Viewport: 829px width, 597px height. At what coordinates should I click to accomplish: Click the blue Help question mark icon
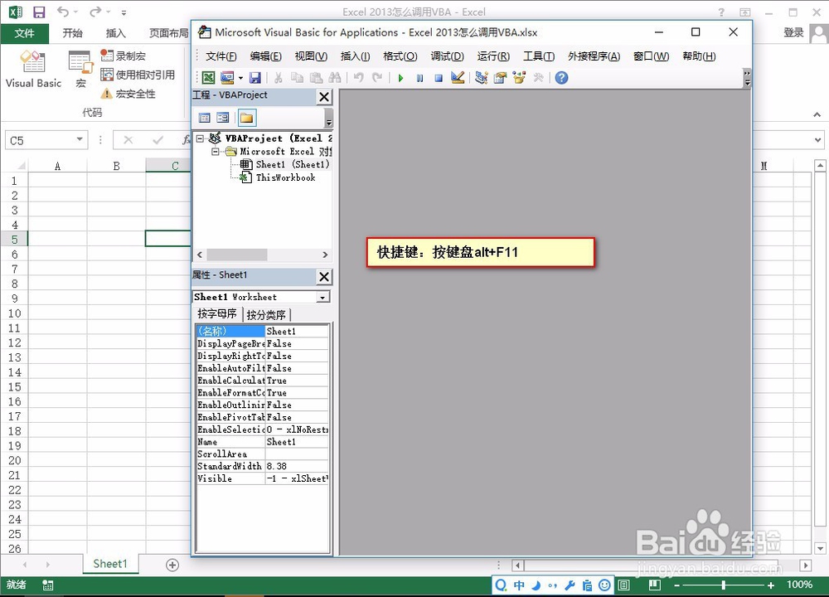point(561,78)
